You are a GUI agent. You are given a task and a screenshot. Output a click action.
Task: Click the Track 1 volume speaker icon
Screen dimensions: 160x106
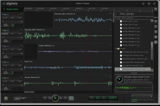point(3,22)
